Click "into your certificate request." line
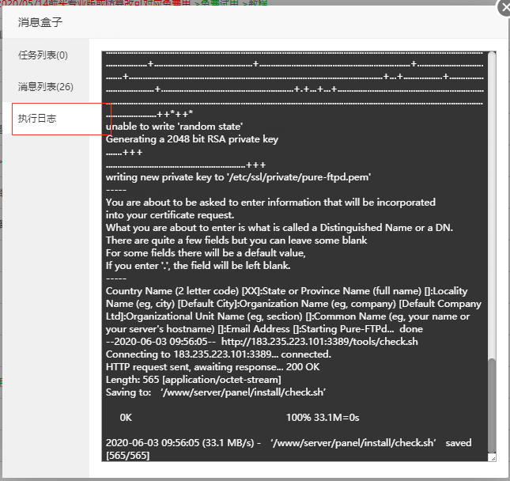The image size is (510, 481). (x=170, y=215)
